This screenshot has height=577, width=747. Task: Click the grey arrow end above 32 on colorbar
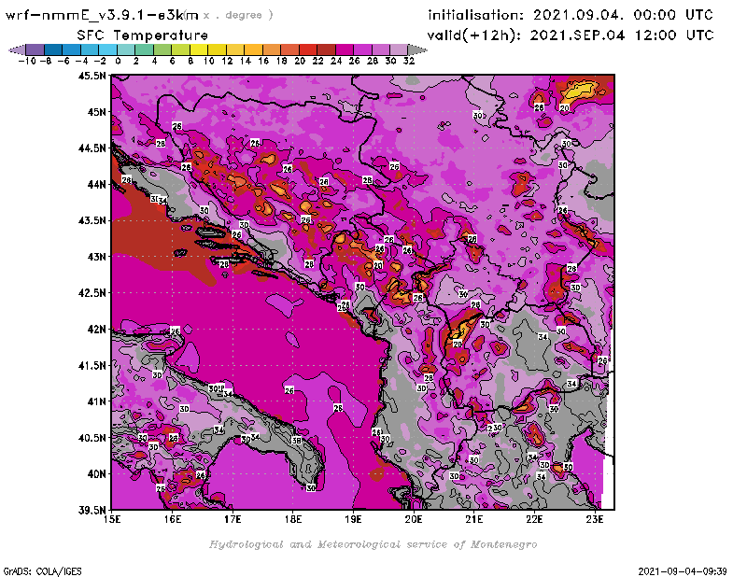(417, 49)
